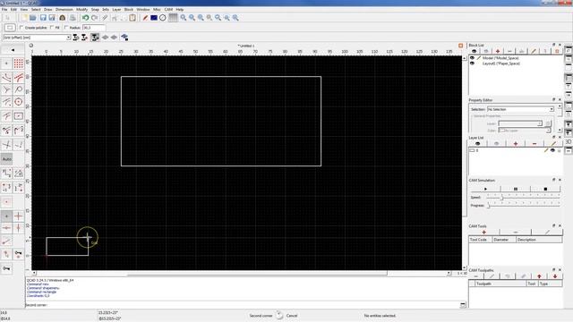Toggle draft mode pencil icon
Screen dimensions: 573x322
tap(145, 18)
